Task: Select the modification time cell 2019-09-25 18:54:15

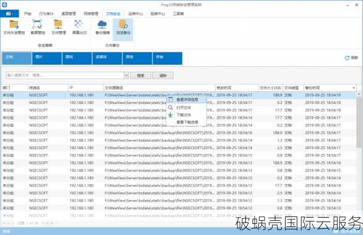Action: coord(234,155)
